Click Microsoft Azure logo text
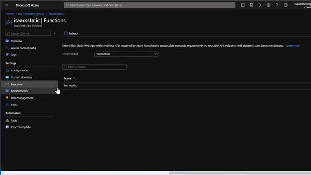 pos(27,5)
